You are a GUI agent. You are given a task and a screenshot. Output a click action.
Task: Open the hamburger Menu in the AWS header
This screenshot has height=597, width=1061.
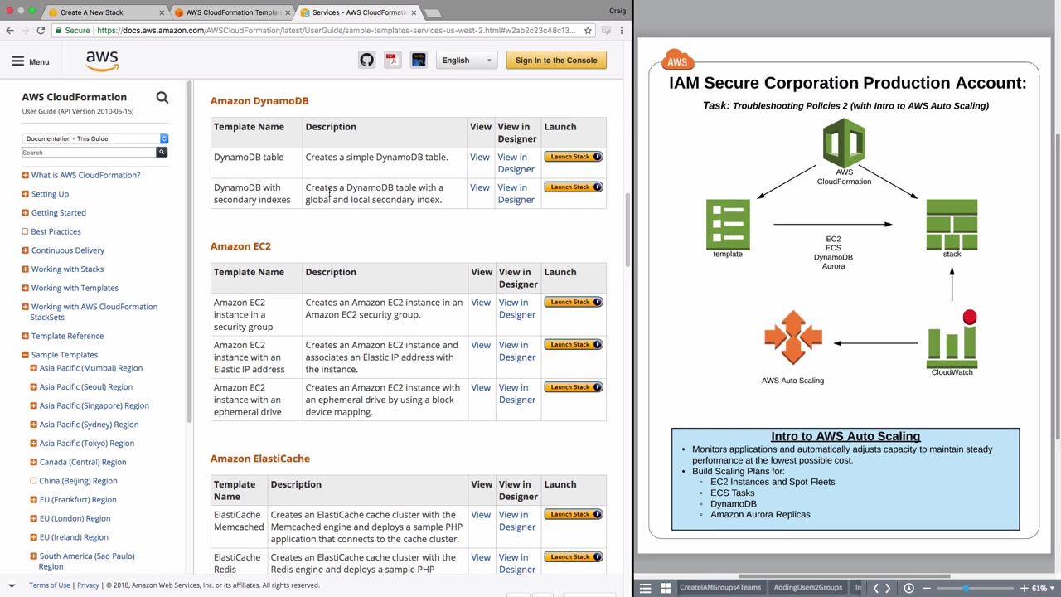(31, 61)
